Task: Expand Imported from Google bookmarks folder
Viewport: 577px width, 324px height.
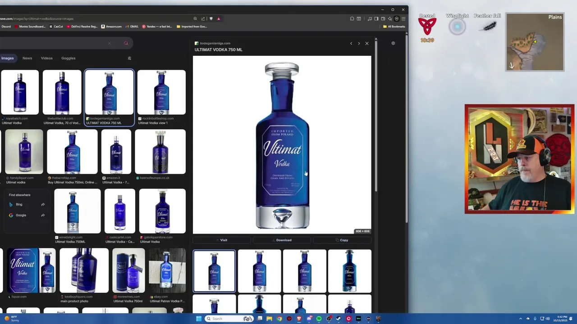Action: point(192,27)
